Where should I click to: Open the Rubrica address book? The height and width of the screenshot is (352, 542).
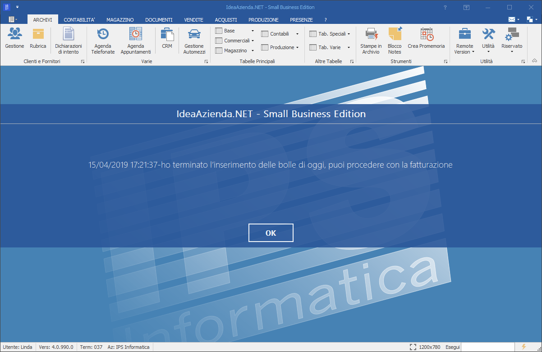pyautogui.click(x=38, y=38)
